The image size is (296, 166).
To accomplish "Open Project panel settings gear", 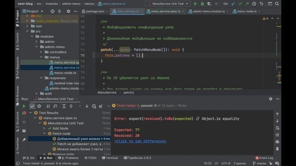I will pos(68,12).
